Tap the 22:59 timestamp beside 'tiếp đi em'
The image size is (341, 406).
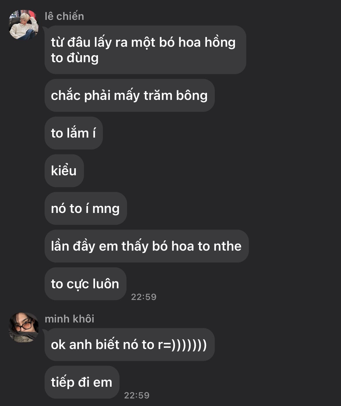[x=137, y=395]
